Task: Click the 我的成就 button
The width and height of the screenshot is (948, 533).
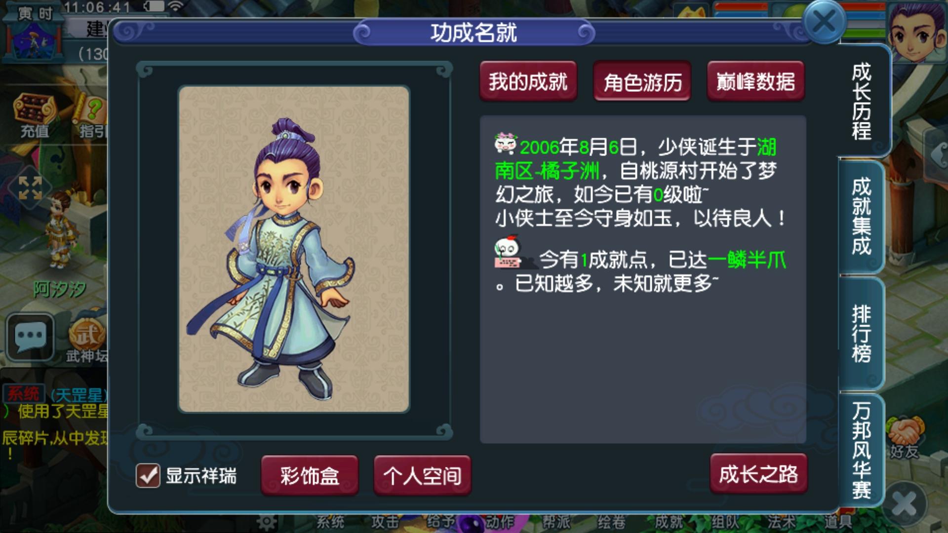Action: 528,81
